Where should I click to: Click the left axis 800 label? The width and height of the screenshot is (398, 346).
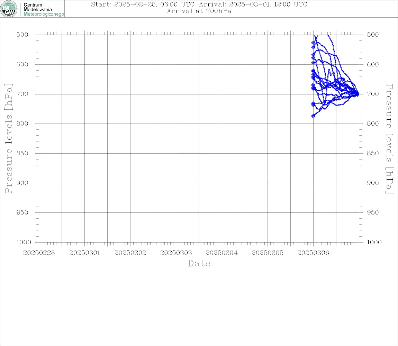[22, 124]
